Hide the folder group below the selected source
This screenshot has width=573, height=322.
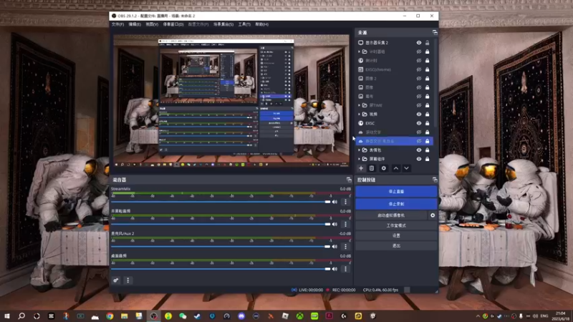pyautogui.click(x=419, y=150)
